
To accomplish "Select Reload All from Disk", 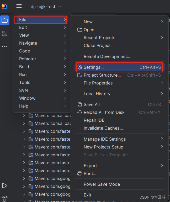I will point(120,112).
